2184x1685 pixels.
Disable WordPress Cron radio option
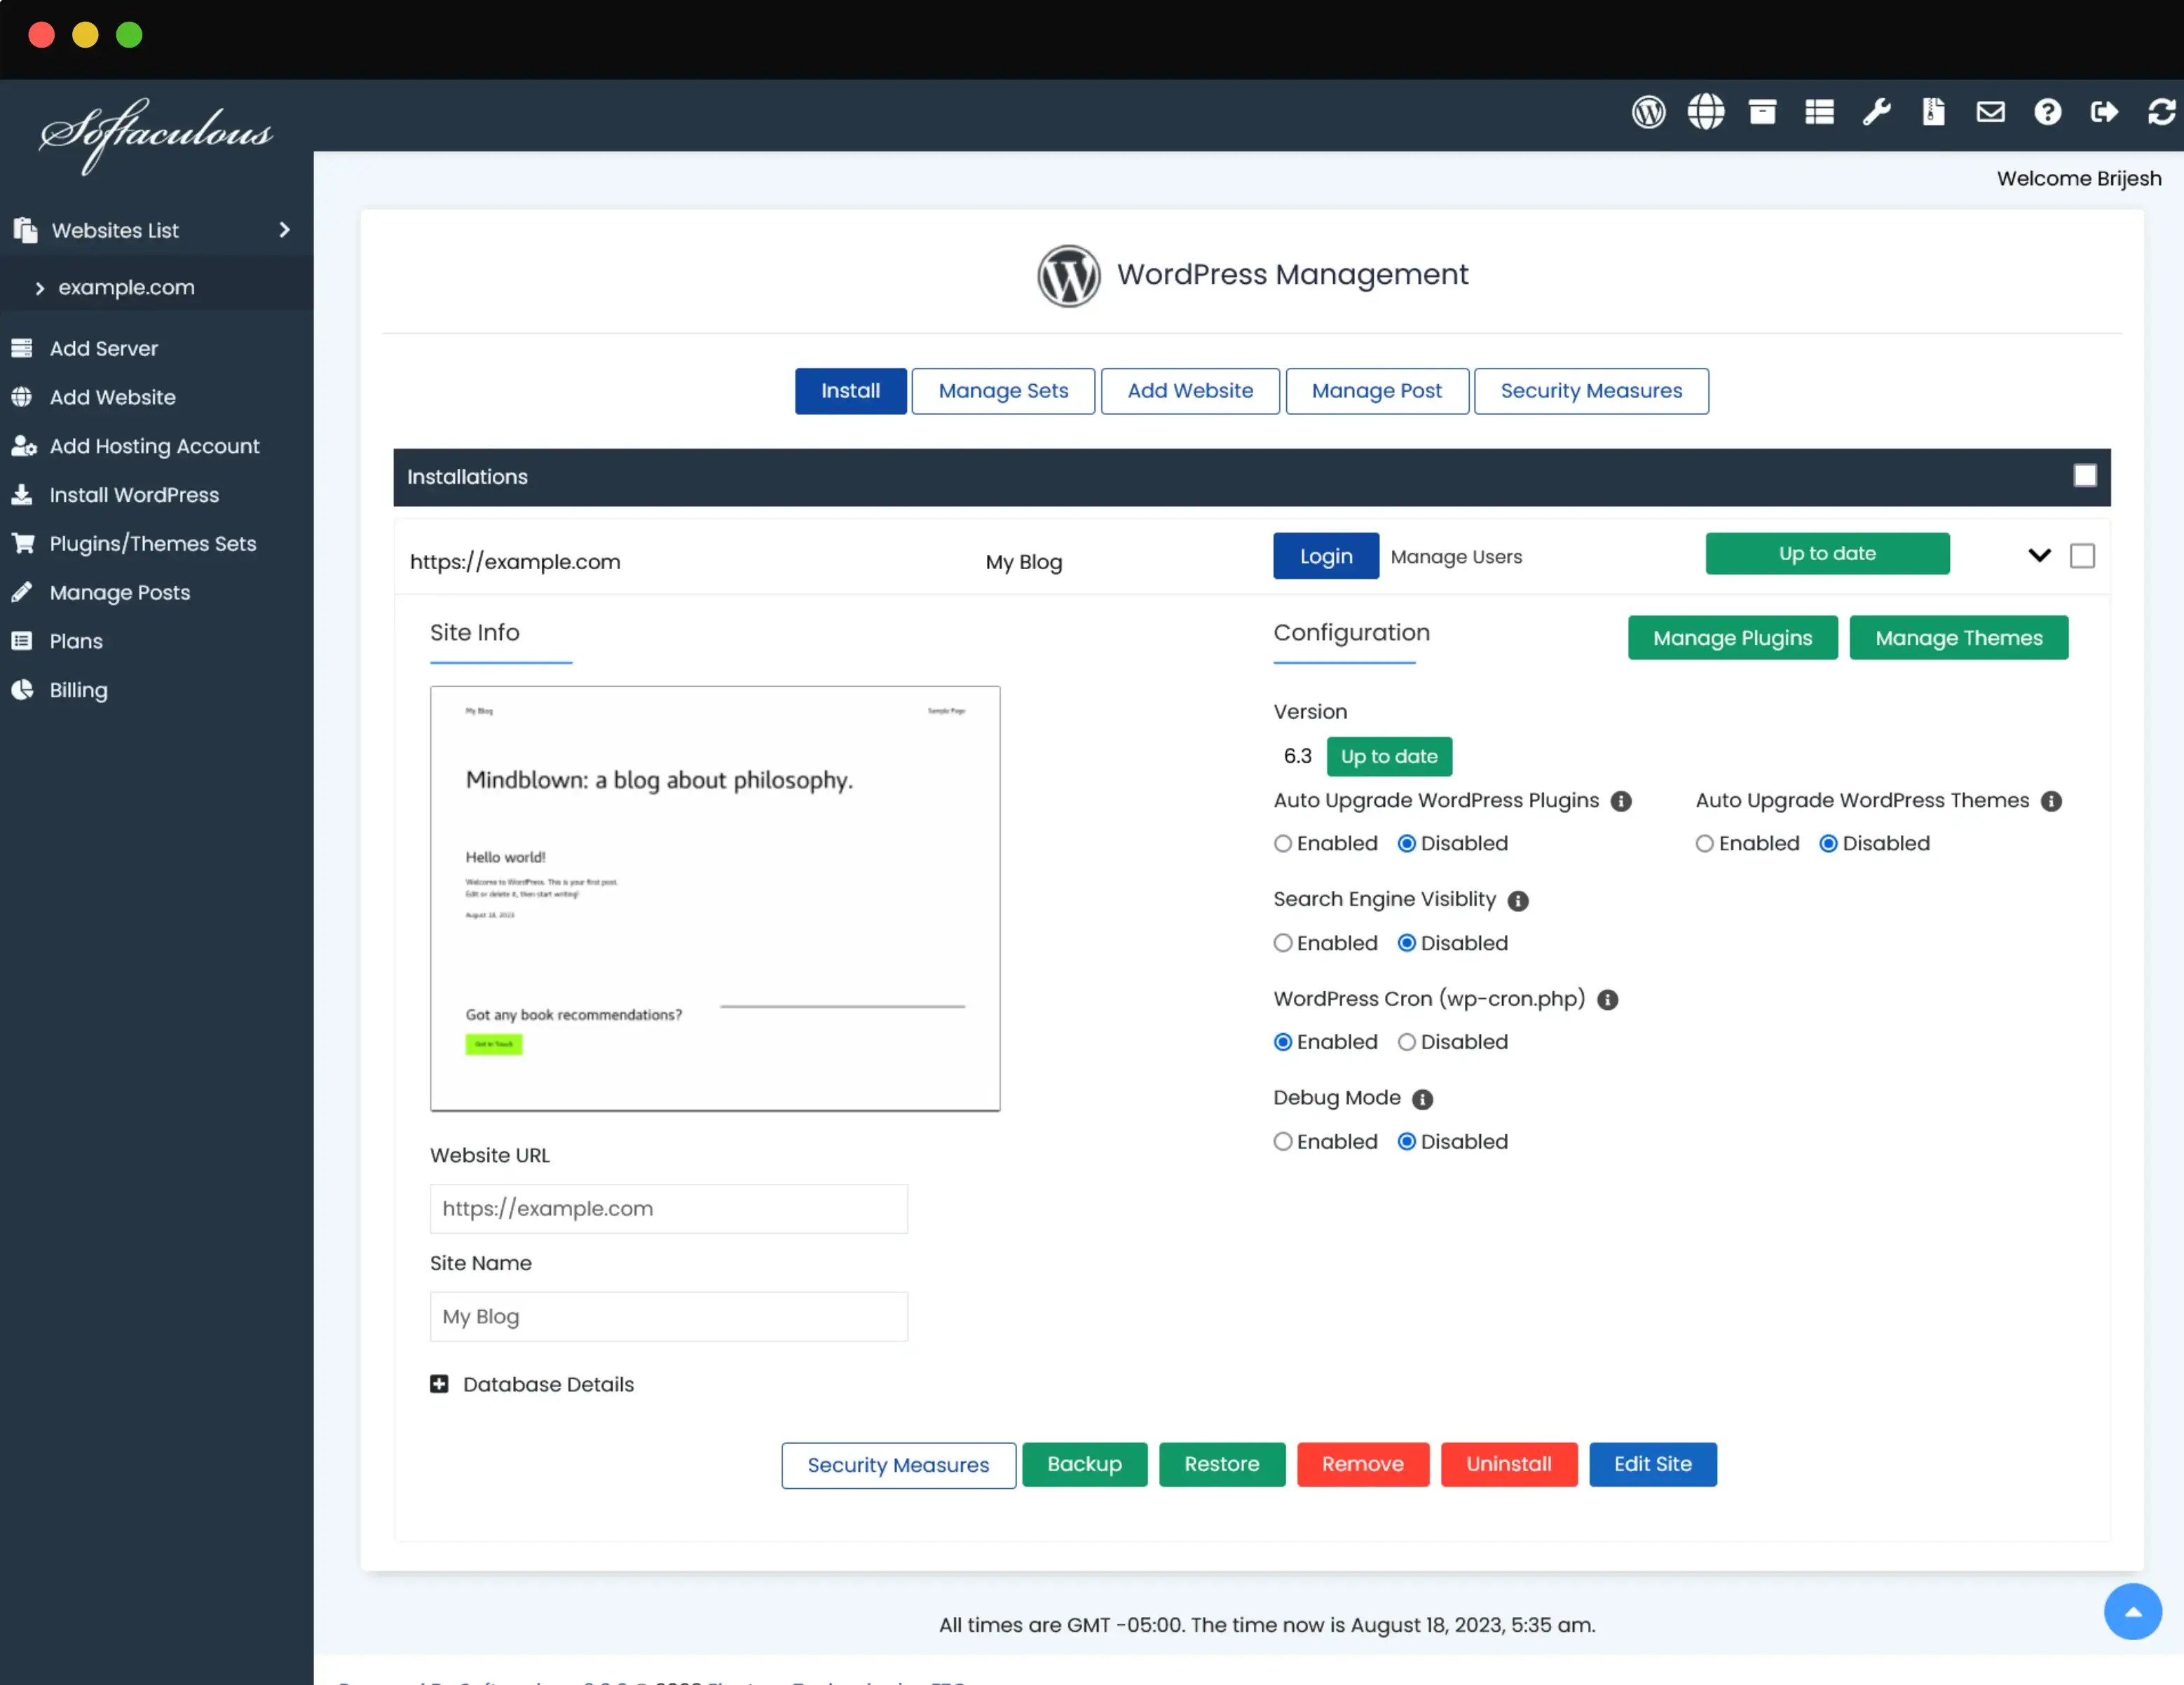point(1406,1042)
